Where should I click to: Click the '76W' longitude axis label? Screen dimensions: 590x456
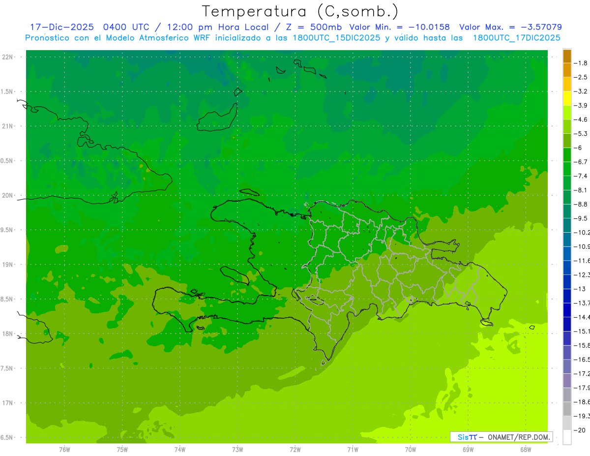(x=64, y=450)
